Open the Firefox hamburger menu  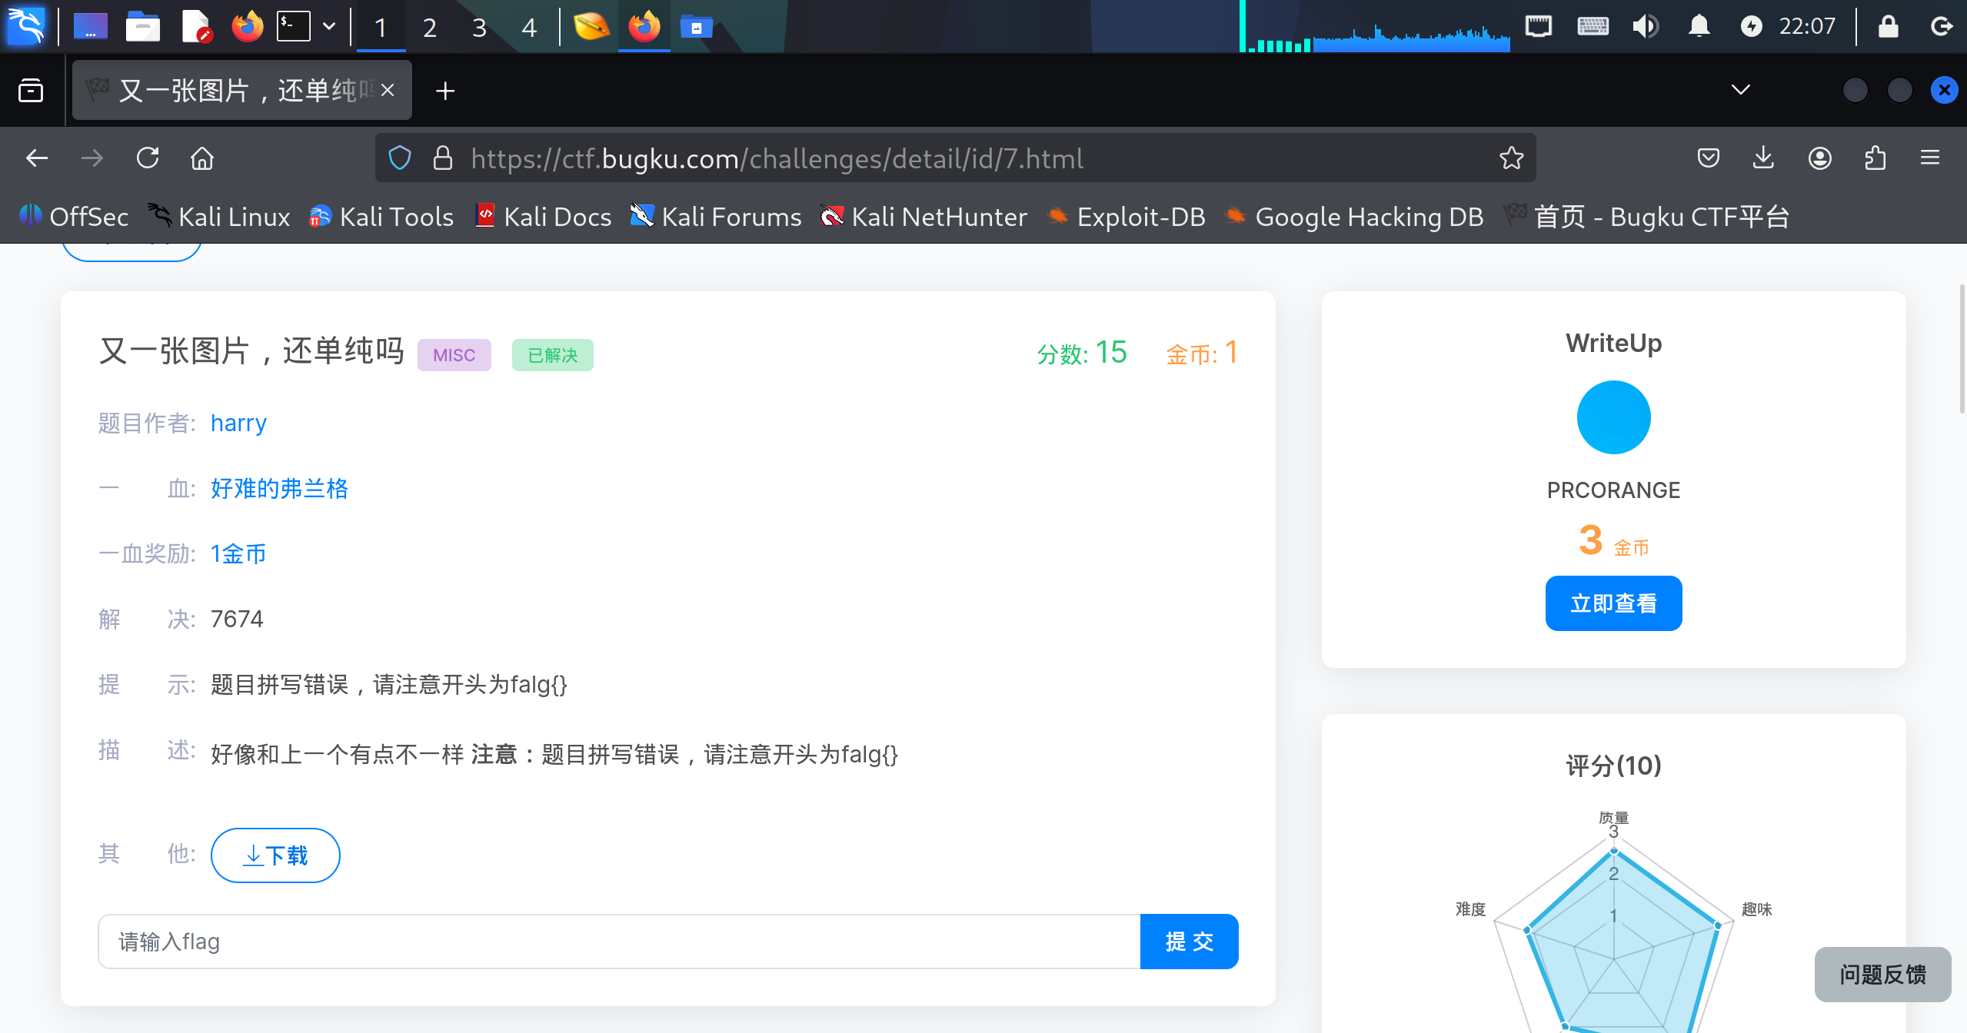[1930, 158]
